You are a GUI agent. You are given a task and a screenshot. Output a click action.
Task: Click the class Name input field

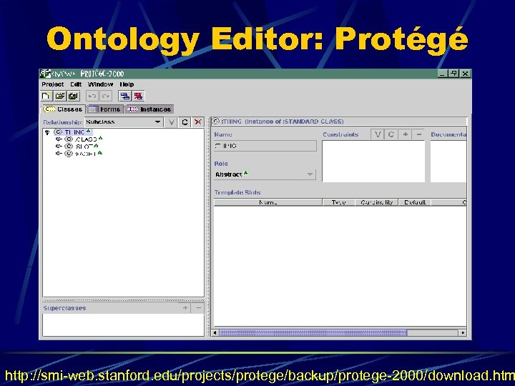click(x=265, y=146)
